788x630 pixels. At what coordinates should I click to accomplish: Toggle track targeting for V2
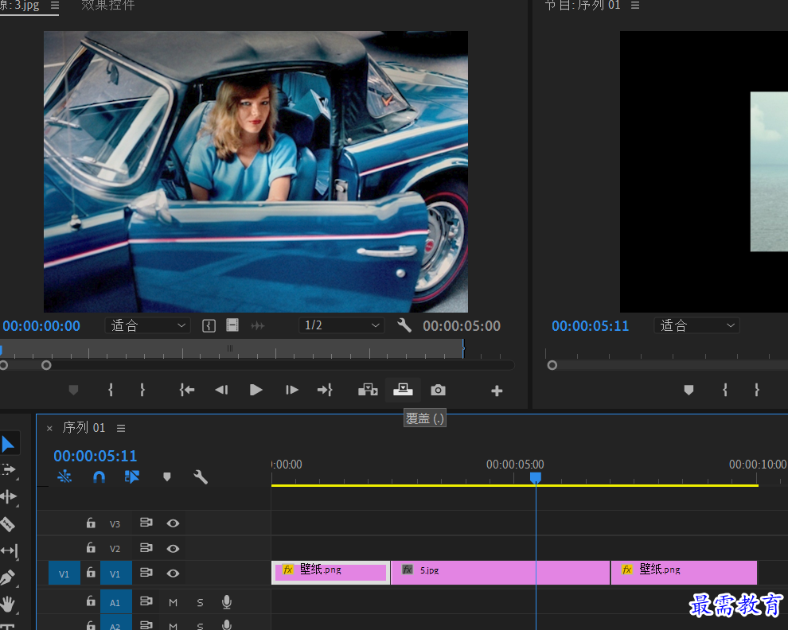pos(115,549)
